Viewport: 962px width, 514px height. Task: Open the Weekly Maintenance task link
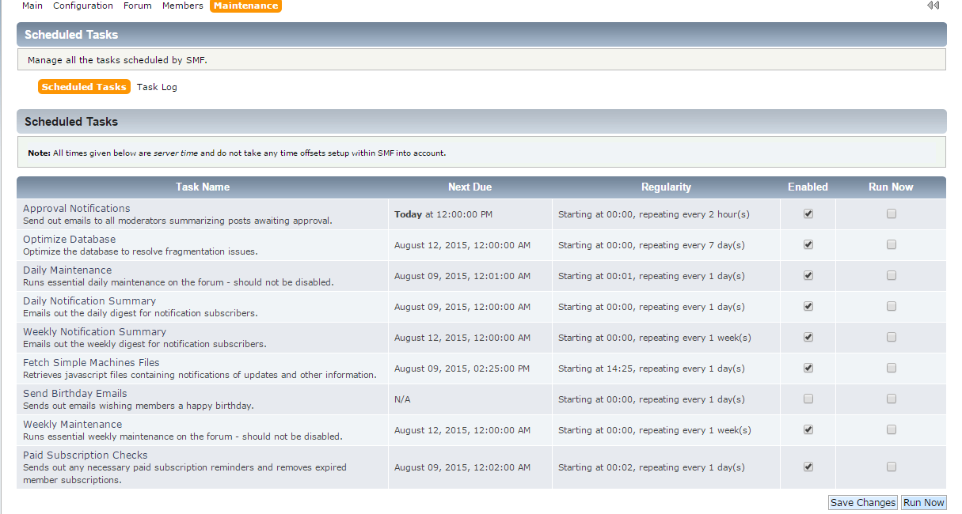(x=73, y=424)
